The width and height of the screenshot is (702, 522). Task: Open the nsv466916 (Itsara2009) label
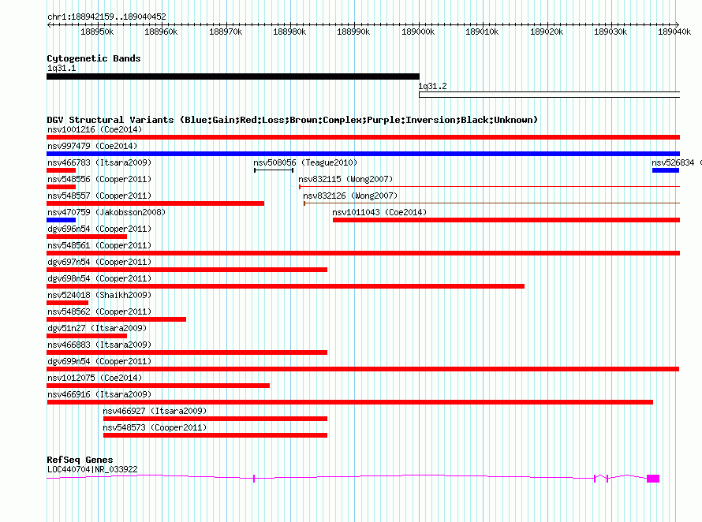coord(99,395)
